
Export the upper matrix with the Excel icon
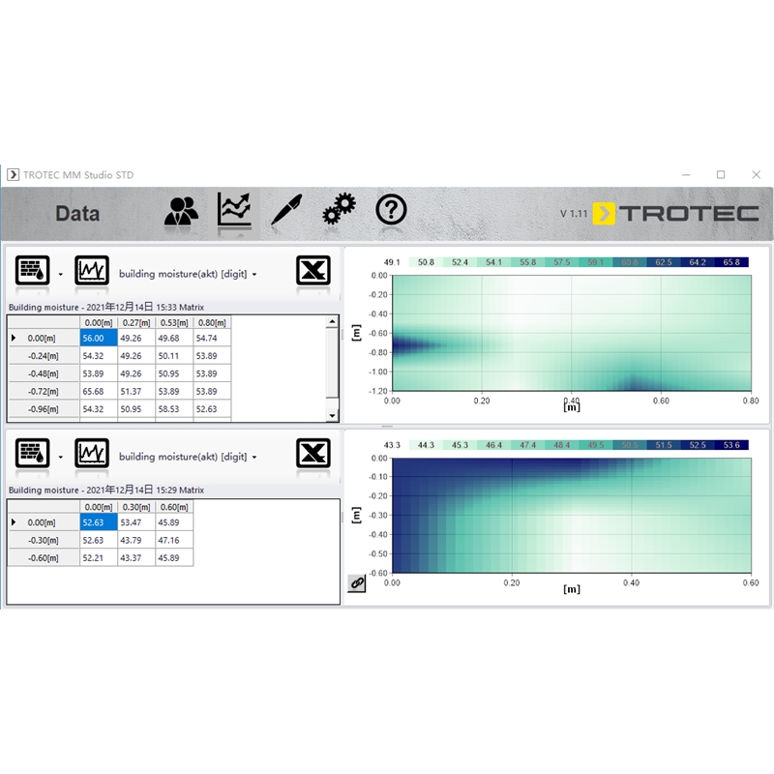coord(313,272)
